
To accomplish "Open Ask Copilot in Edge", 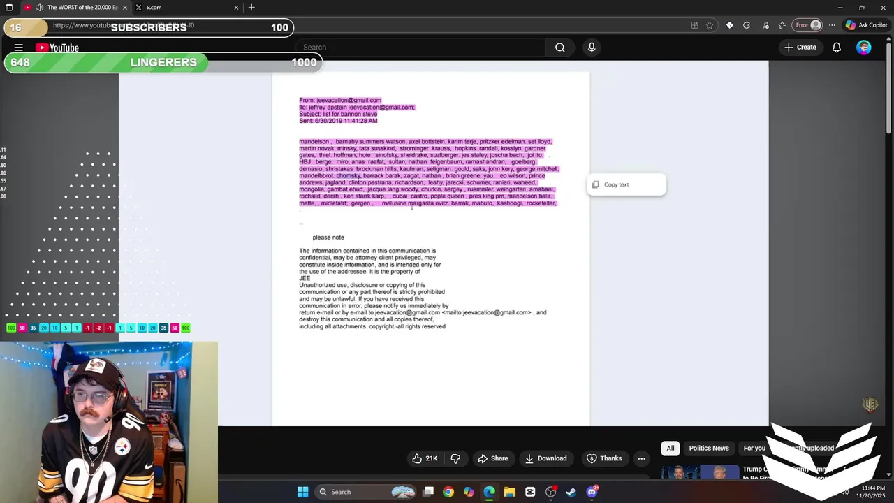I will click(866, 25).
